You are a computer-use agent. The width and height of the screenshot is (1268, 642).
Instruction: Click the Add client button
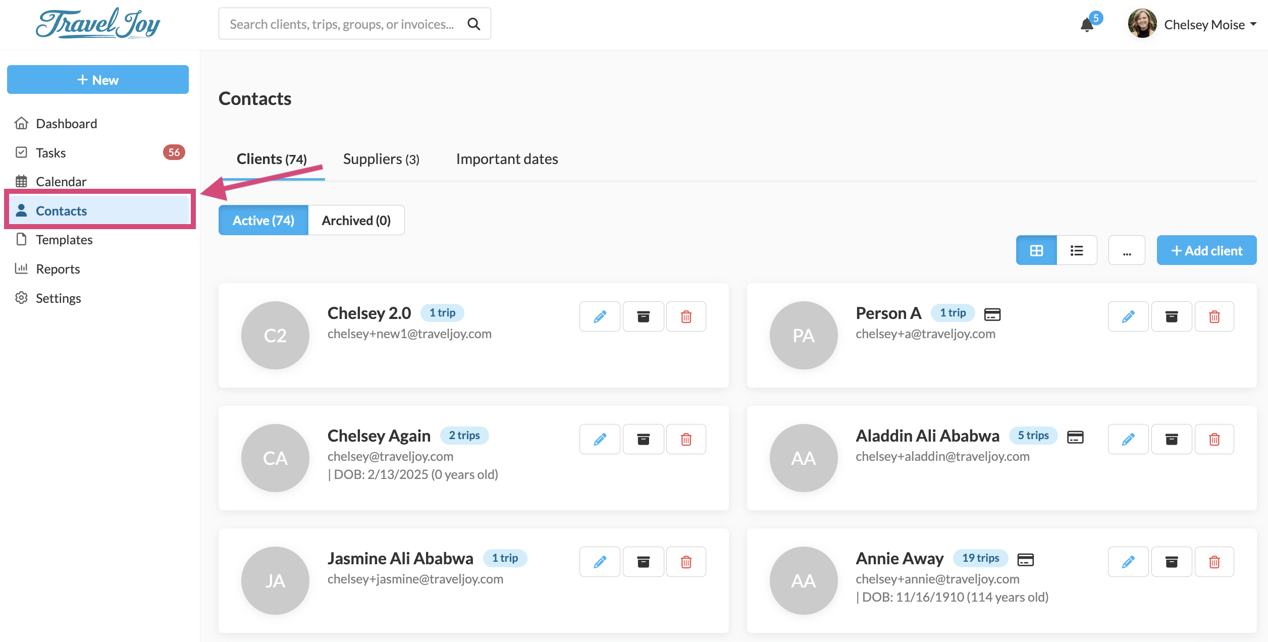pos(1206,250)
